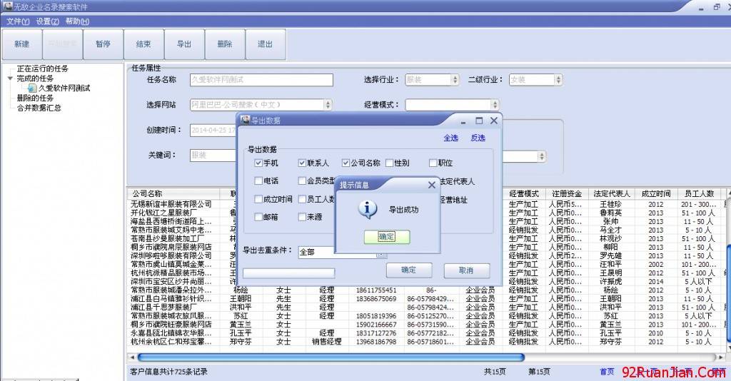Screen dimensions: 731x381
Task: Click the 导出数据 dialog title icon
Action: tap(246, 120)
